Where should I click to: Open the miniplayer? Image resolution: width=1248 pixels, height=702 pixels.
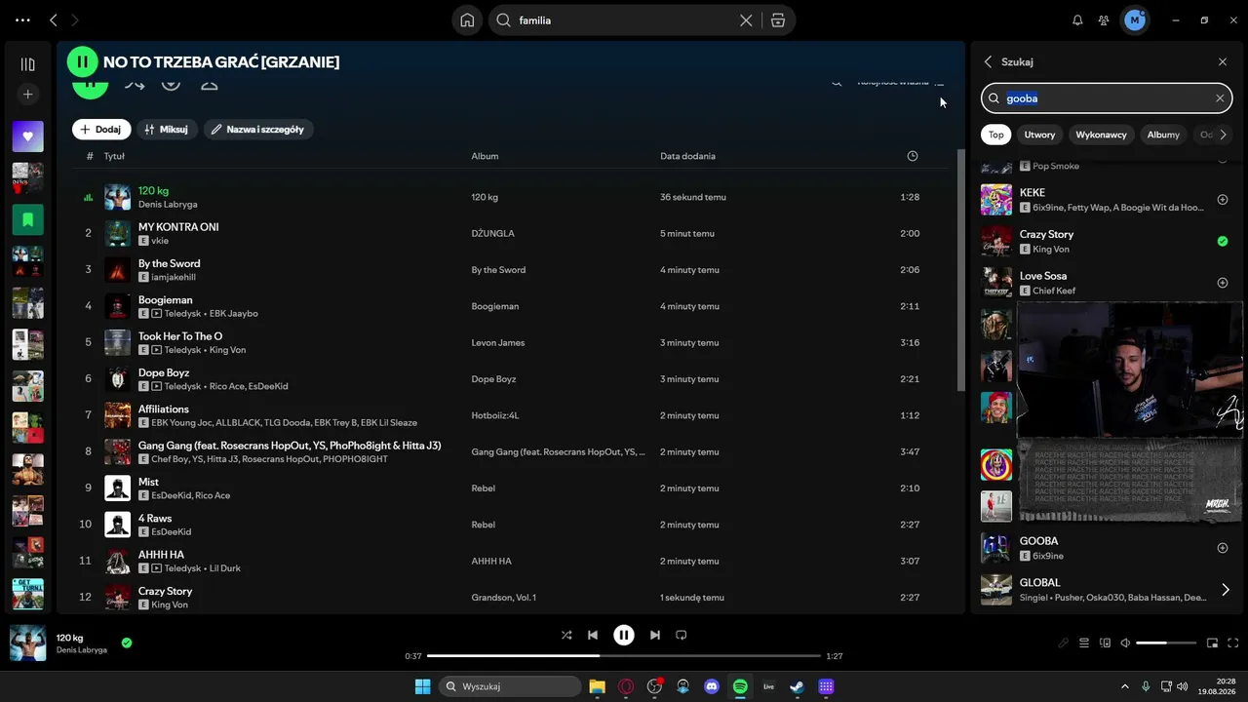click(1213, 643)
